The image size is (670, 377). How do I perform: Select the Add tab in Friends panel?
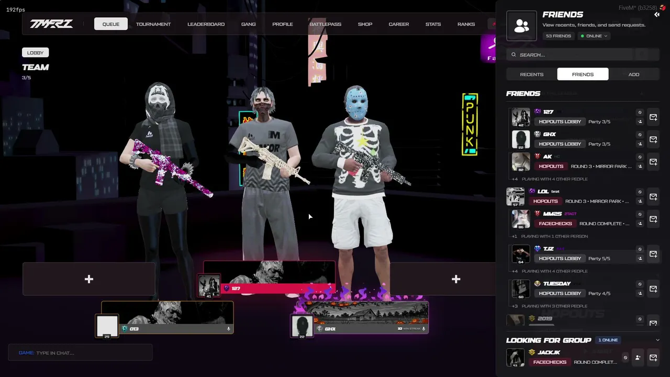tap(634, 74)
